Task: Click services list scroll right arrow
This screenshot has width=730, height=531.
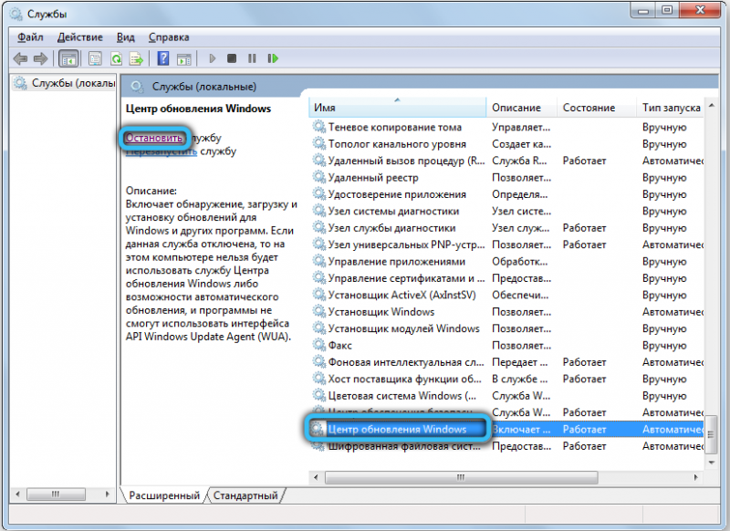Action: [696, 477]
